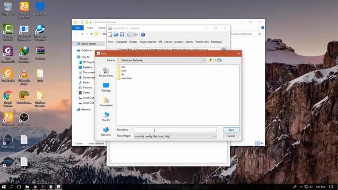The image size is (338, 190).
Task: Click File Explorer forward arrow
Action: click(x=82, y=34)
